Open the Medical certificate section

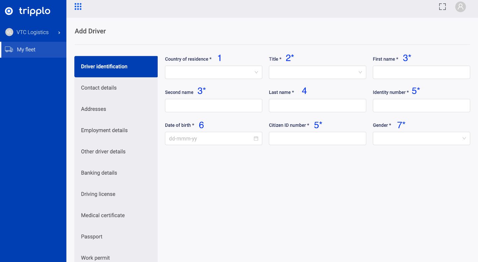pyautogui.click(x=103, y=215)
